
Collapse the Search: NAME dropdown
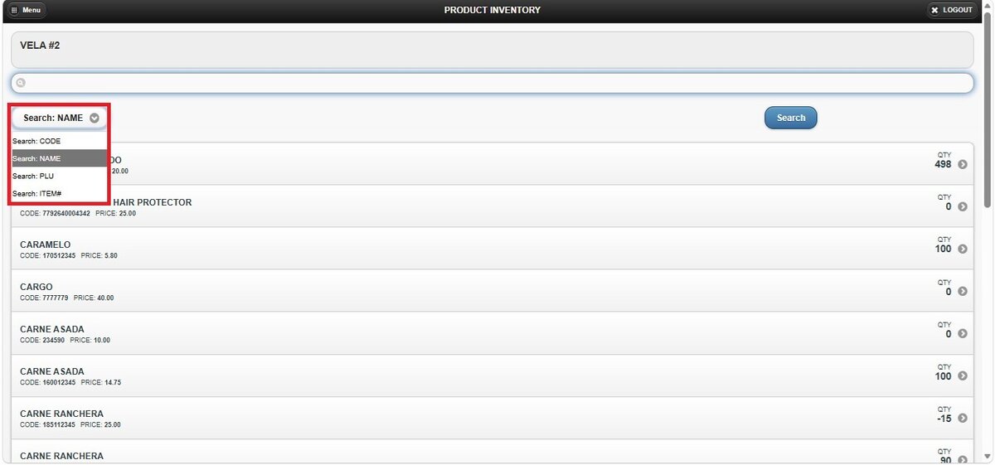(59, 118)
